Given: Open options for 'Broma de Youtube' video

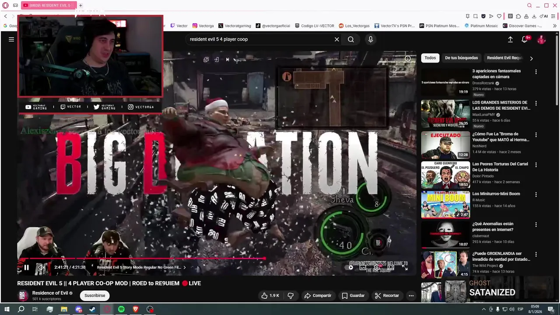Looking at the screenshot, I should click(x=536, y=135).
